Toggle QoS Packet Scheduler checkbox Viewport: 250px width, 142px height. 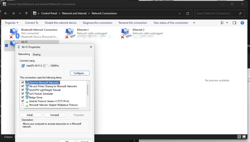(x=22, y=93)
